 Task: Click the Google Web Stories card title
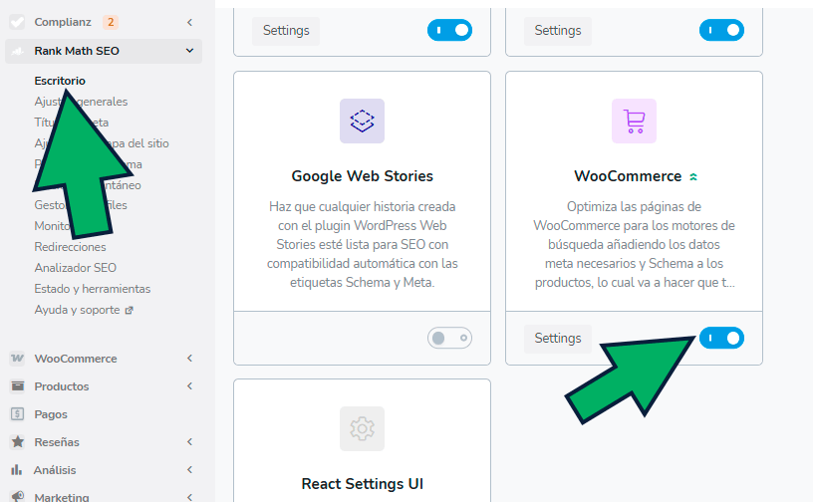point(362,176)
